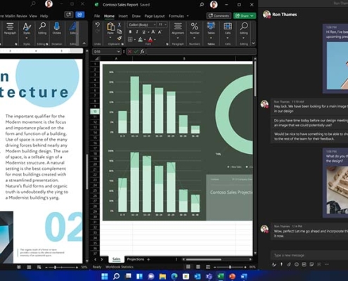Switch Word to Print Layout view
The width and height of the screenshot is (348, 281).
coord(29,267)
